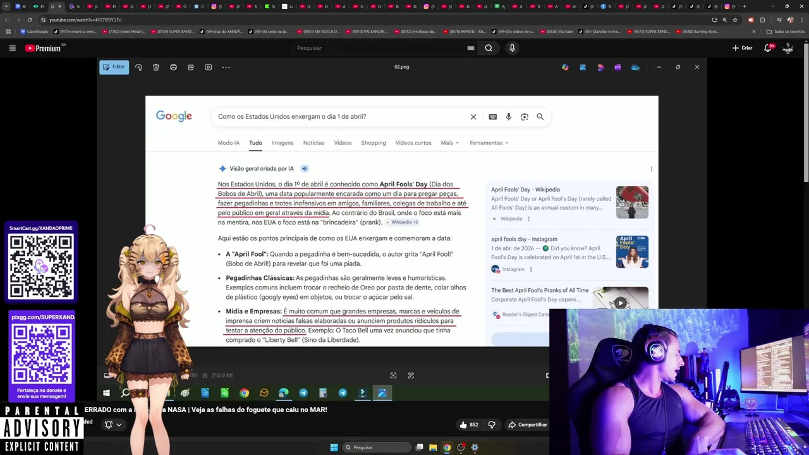The image size is (809, 455).
Task: Open the YouTube hamburger guide menu
Action: (12, 48)
